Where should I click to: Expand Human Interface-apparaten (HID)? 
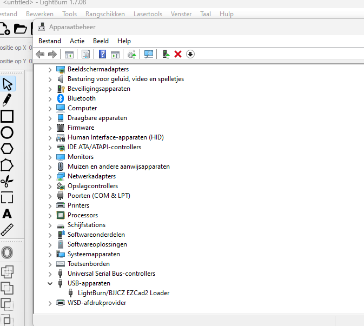coord(50,138)
